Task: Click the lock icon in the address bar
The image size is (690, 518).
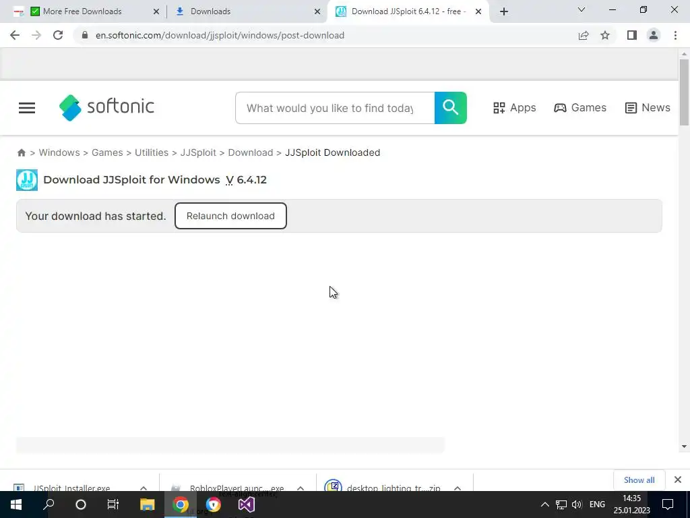Action: (85, 35)
